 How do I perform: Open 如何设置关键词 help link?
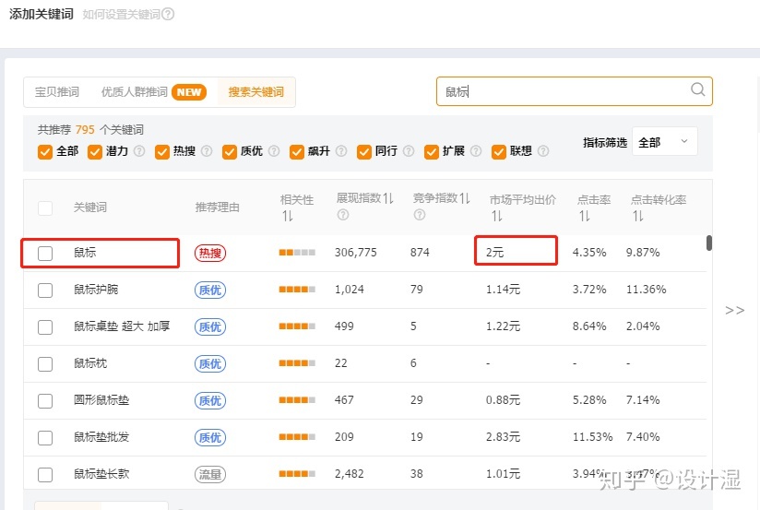pyautogui.click(x=121, y=14)
